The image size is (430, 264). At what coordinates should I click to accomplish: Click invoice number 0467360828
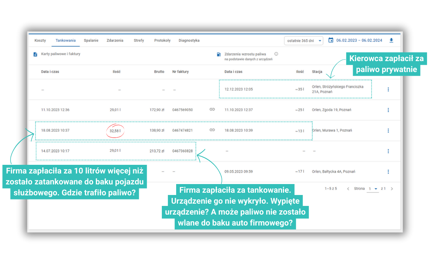coord(183,151)
